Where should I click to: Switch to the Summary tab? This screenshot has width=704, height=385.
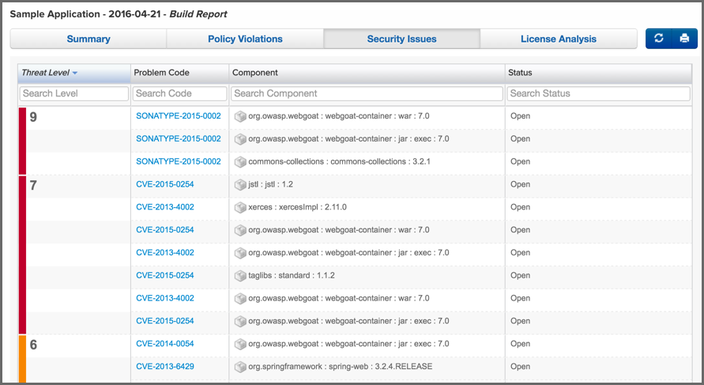click(x=88, y=39)
